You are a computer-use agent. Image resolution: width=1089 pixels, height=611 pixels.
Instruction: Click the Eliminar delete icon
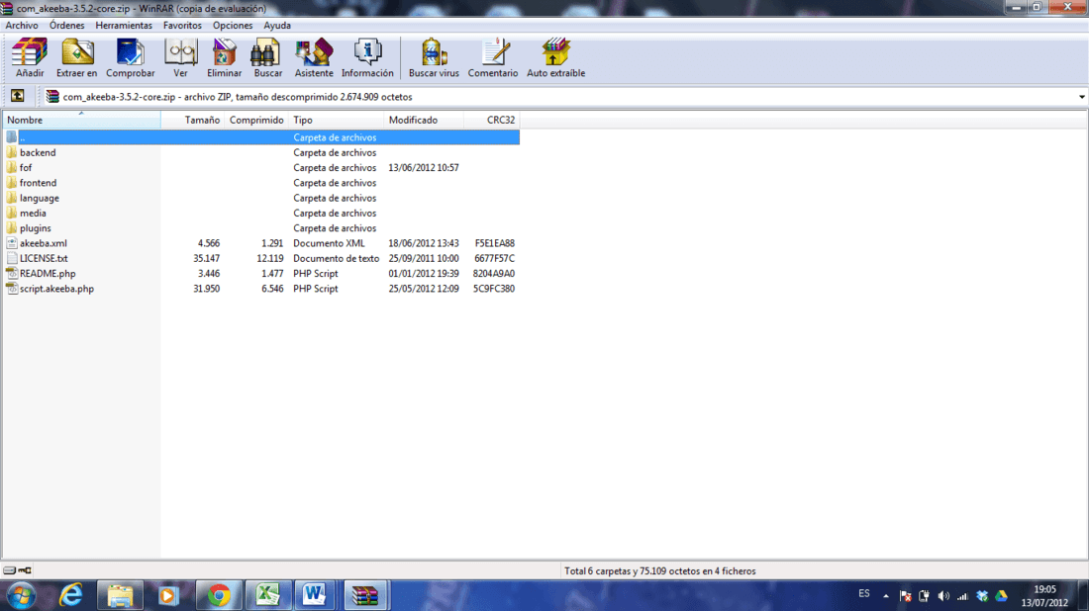224,52
